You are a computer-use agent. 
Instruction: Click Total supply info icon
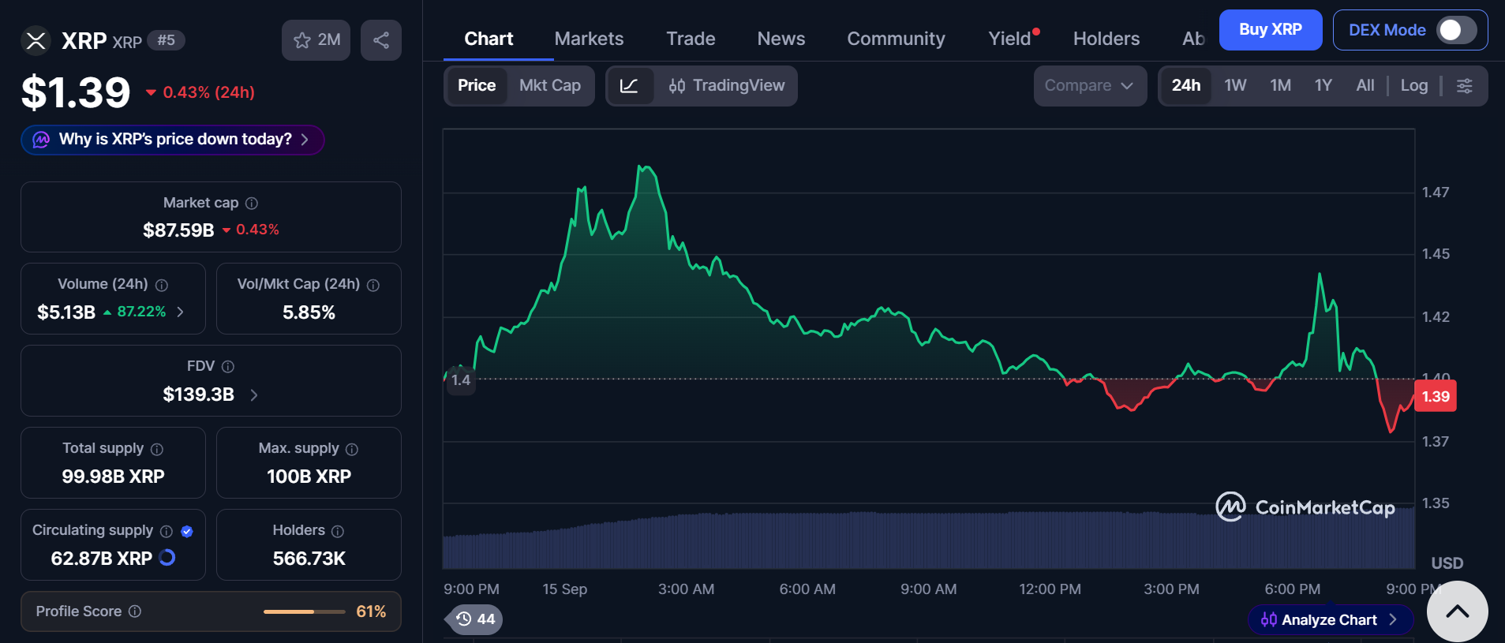[x=157, y=449]
